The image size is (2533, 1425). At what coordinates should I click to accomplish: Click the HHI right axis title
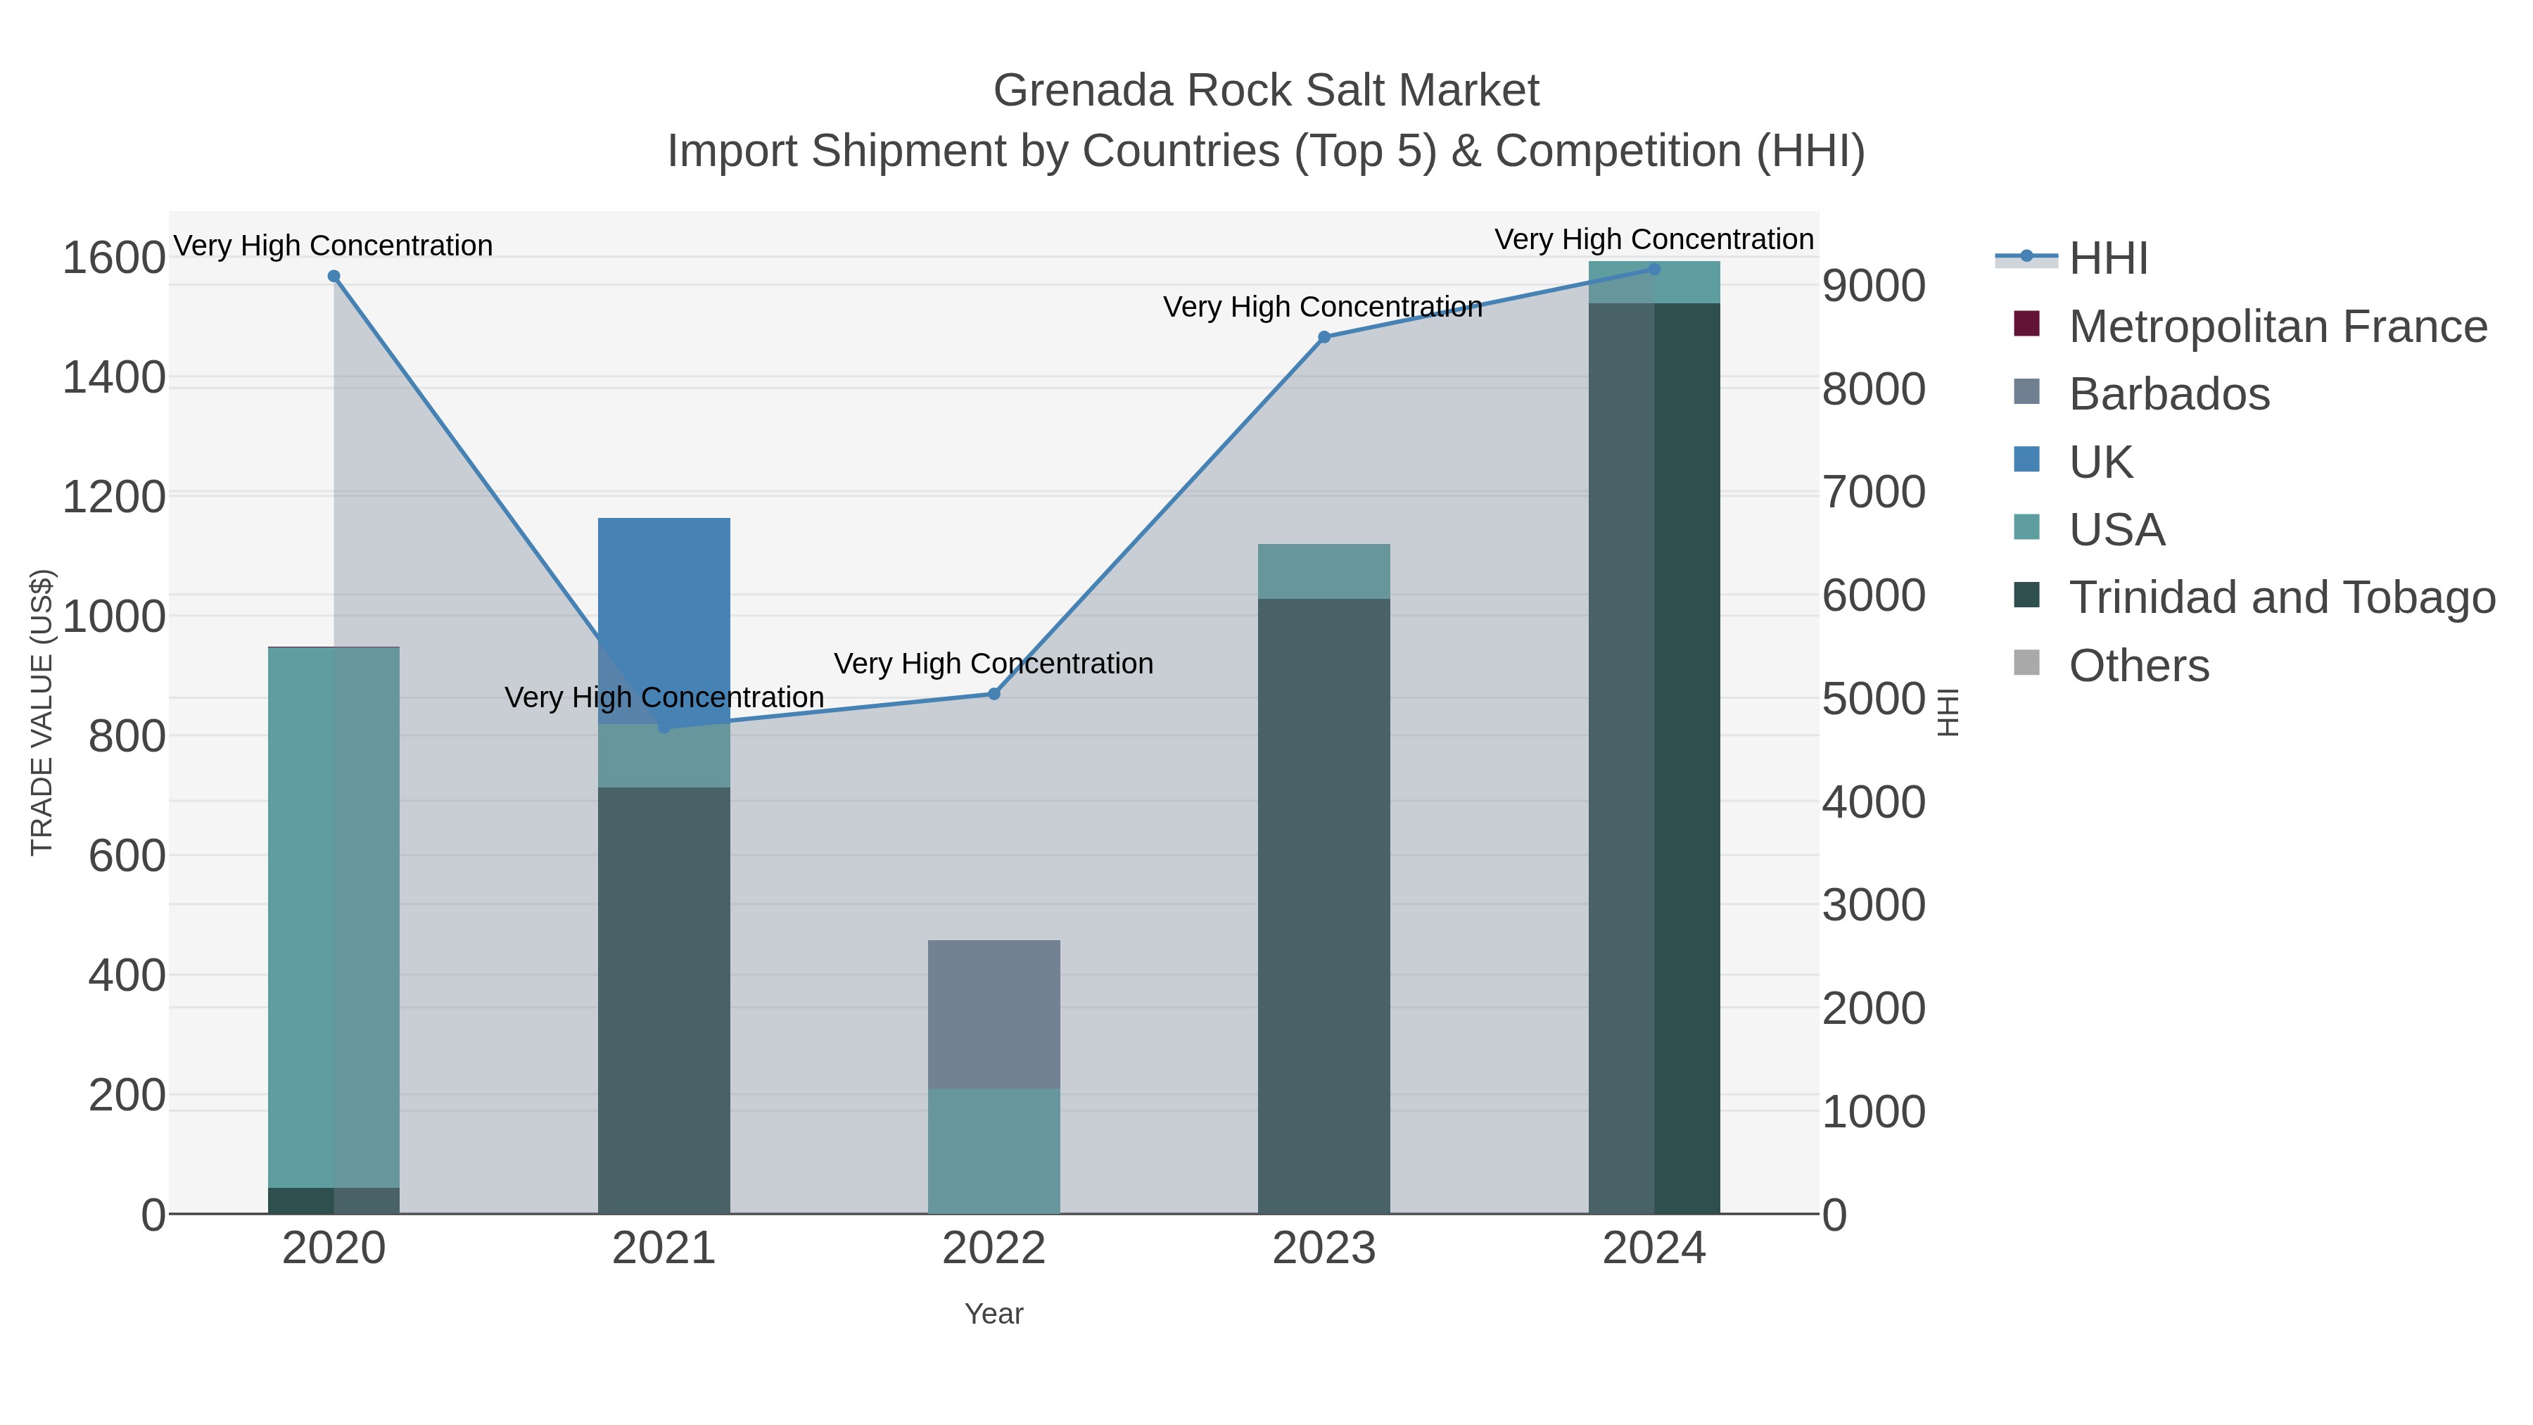[x=1948, y=712]
